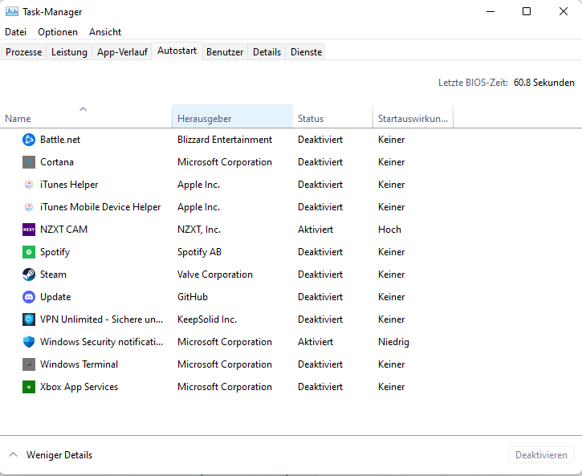
Task: Click the iTunes Mobile Device Helper icon
Action: (29, 207)
